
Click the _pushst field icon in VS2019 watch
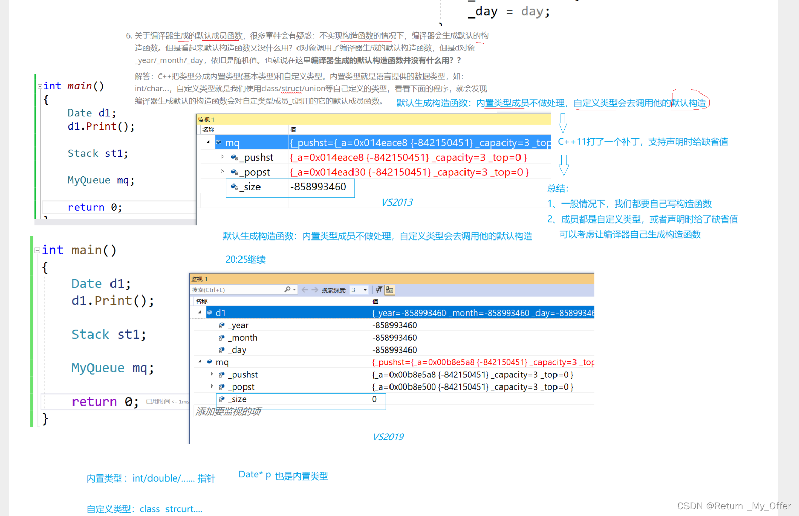point(221,375)
